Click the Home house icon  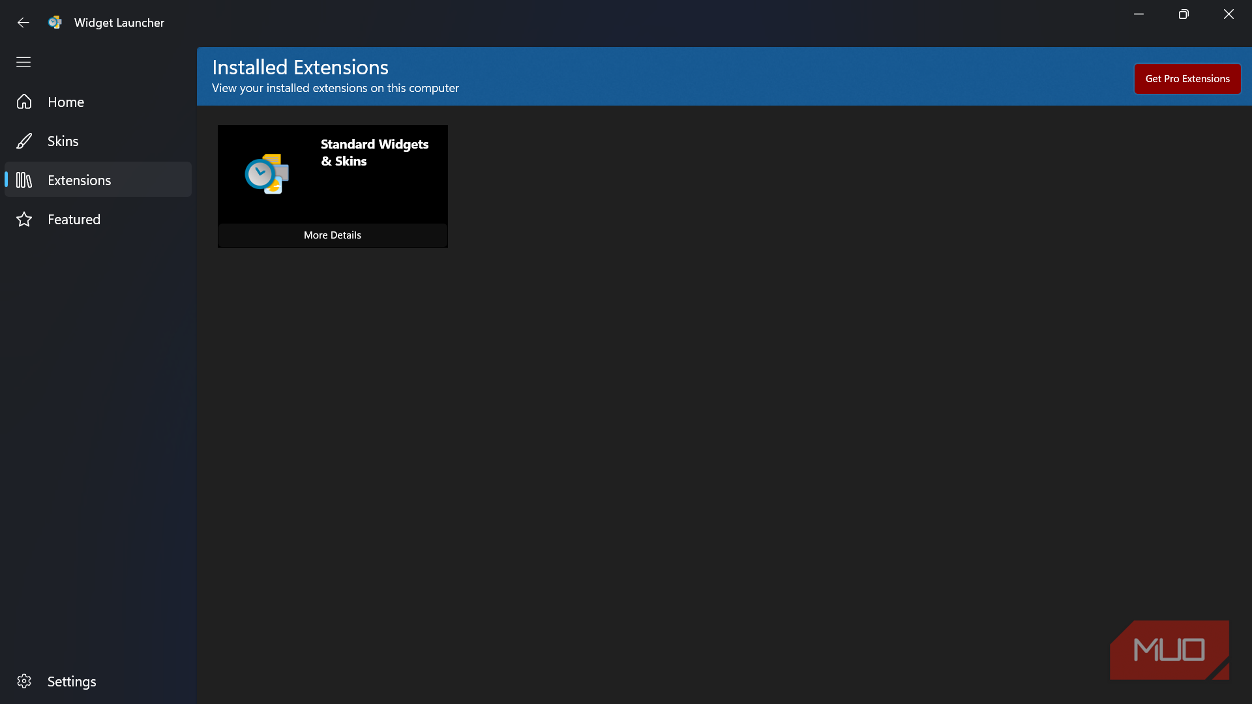pyautogui.click(x=24, y=102)
